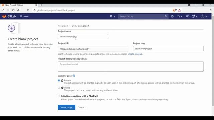Expand the create new dropdown arrow
Screen dimensions: 214x120
(x=114, y=16)
